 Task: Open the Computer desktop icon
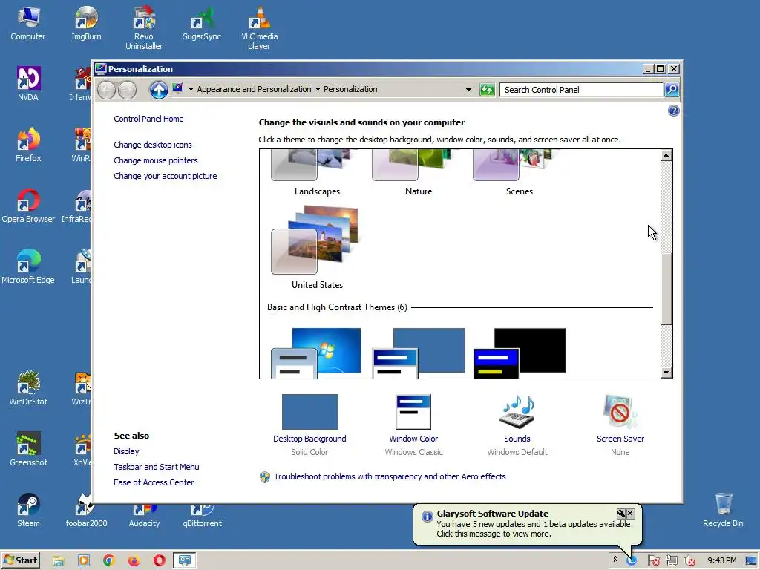point(27,23)
